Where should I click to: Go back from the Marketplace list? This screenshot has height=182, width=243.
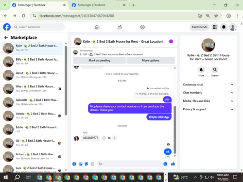6,38
